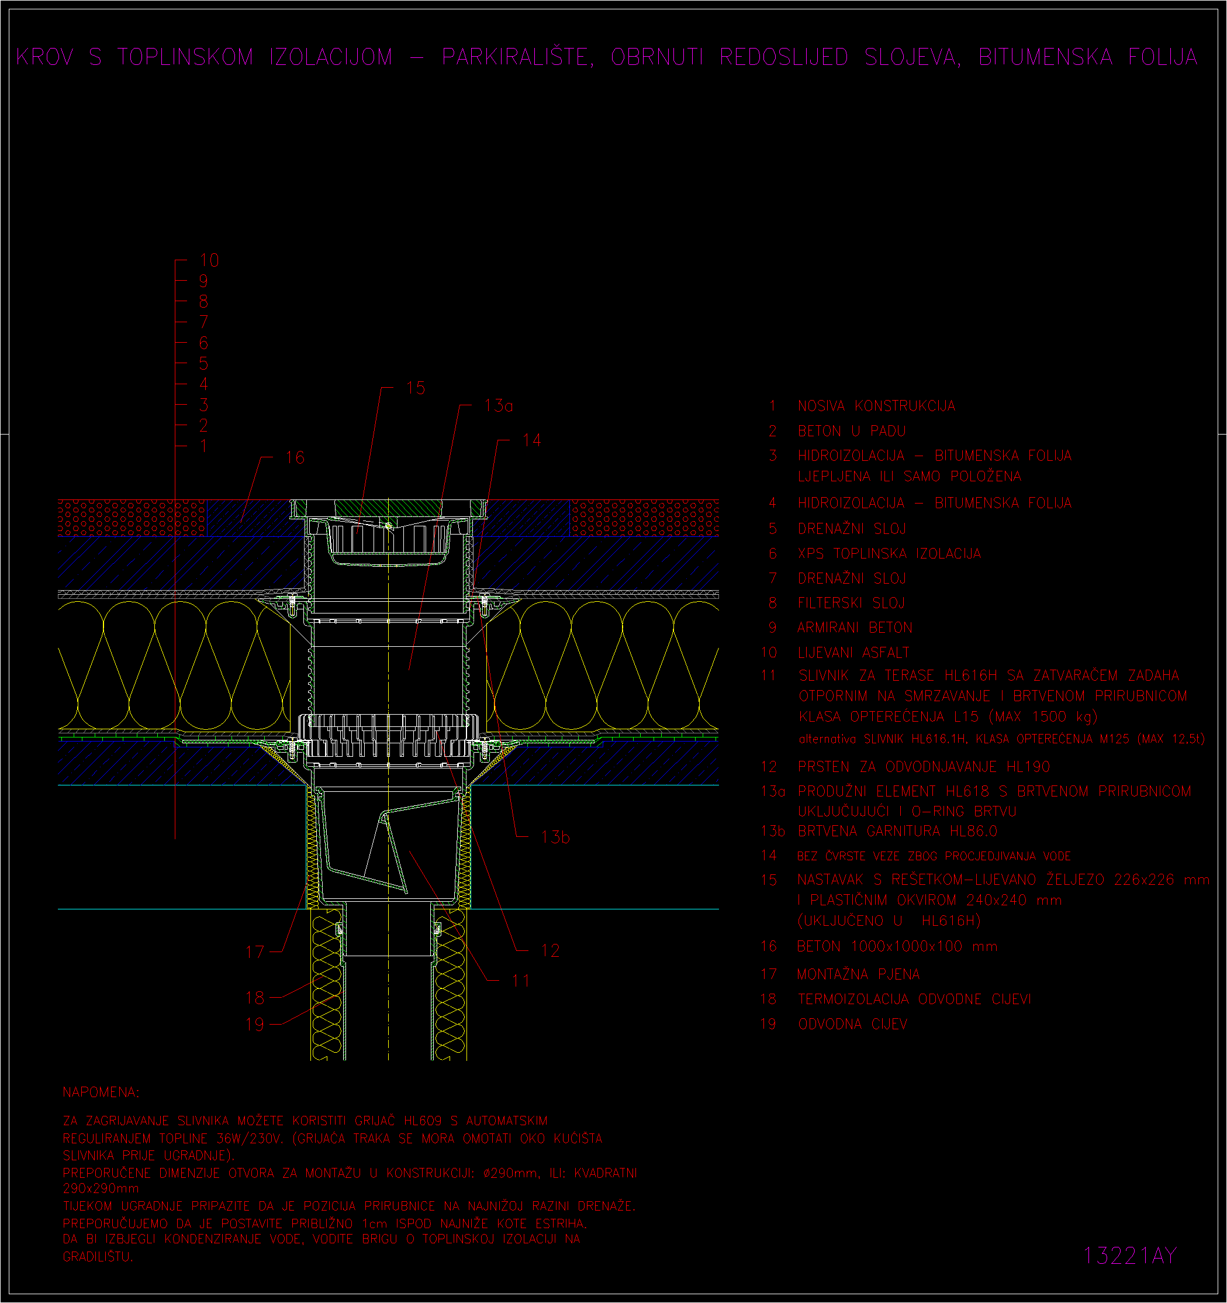
Task: Click 'BEZ ČVRSTE VEZE ZBOG PROCJEDJIVANJA VODE'
Action: (x=934, y=856)
